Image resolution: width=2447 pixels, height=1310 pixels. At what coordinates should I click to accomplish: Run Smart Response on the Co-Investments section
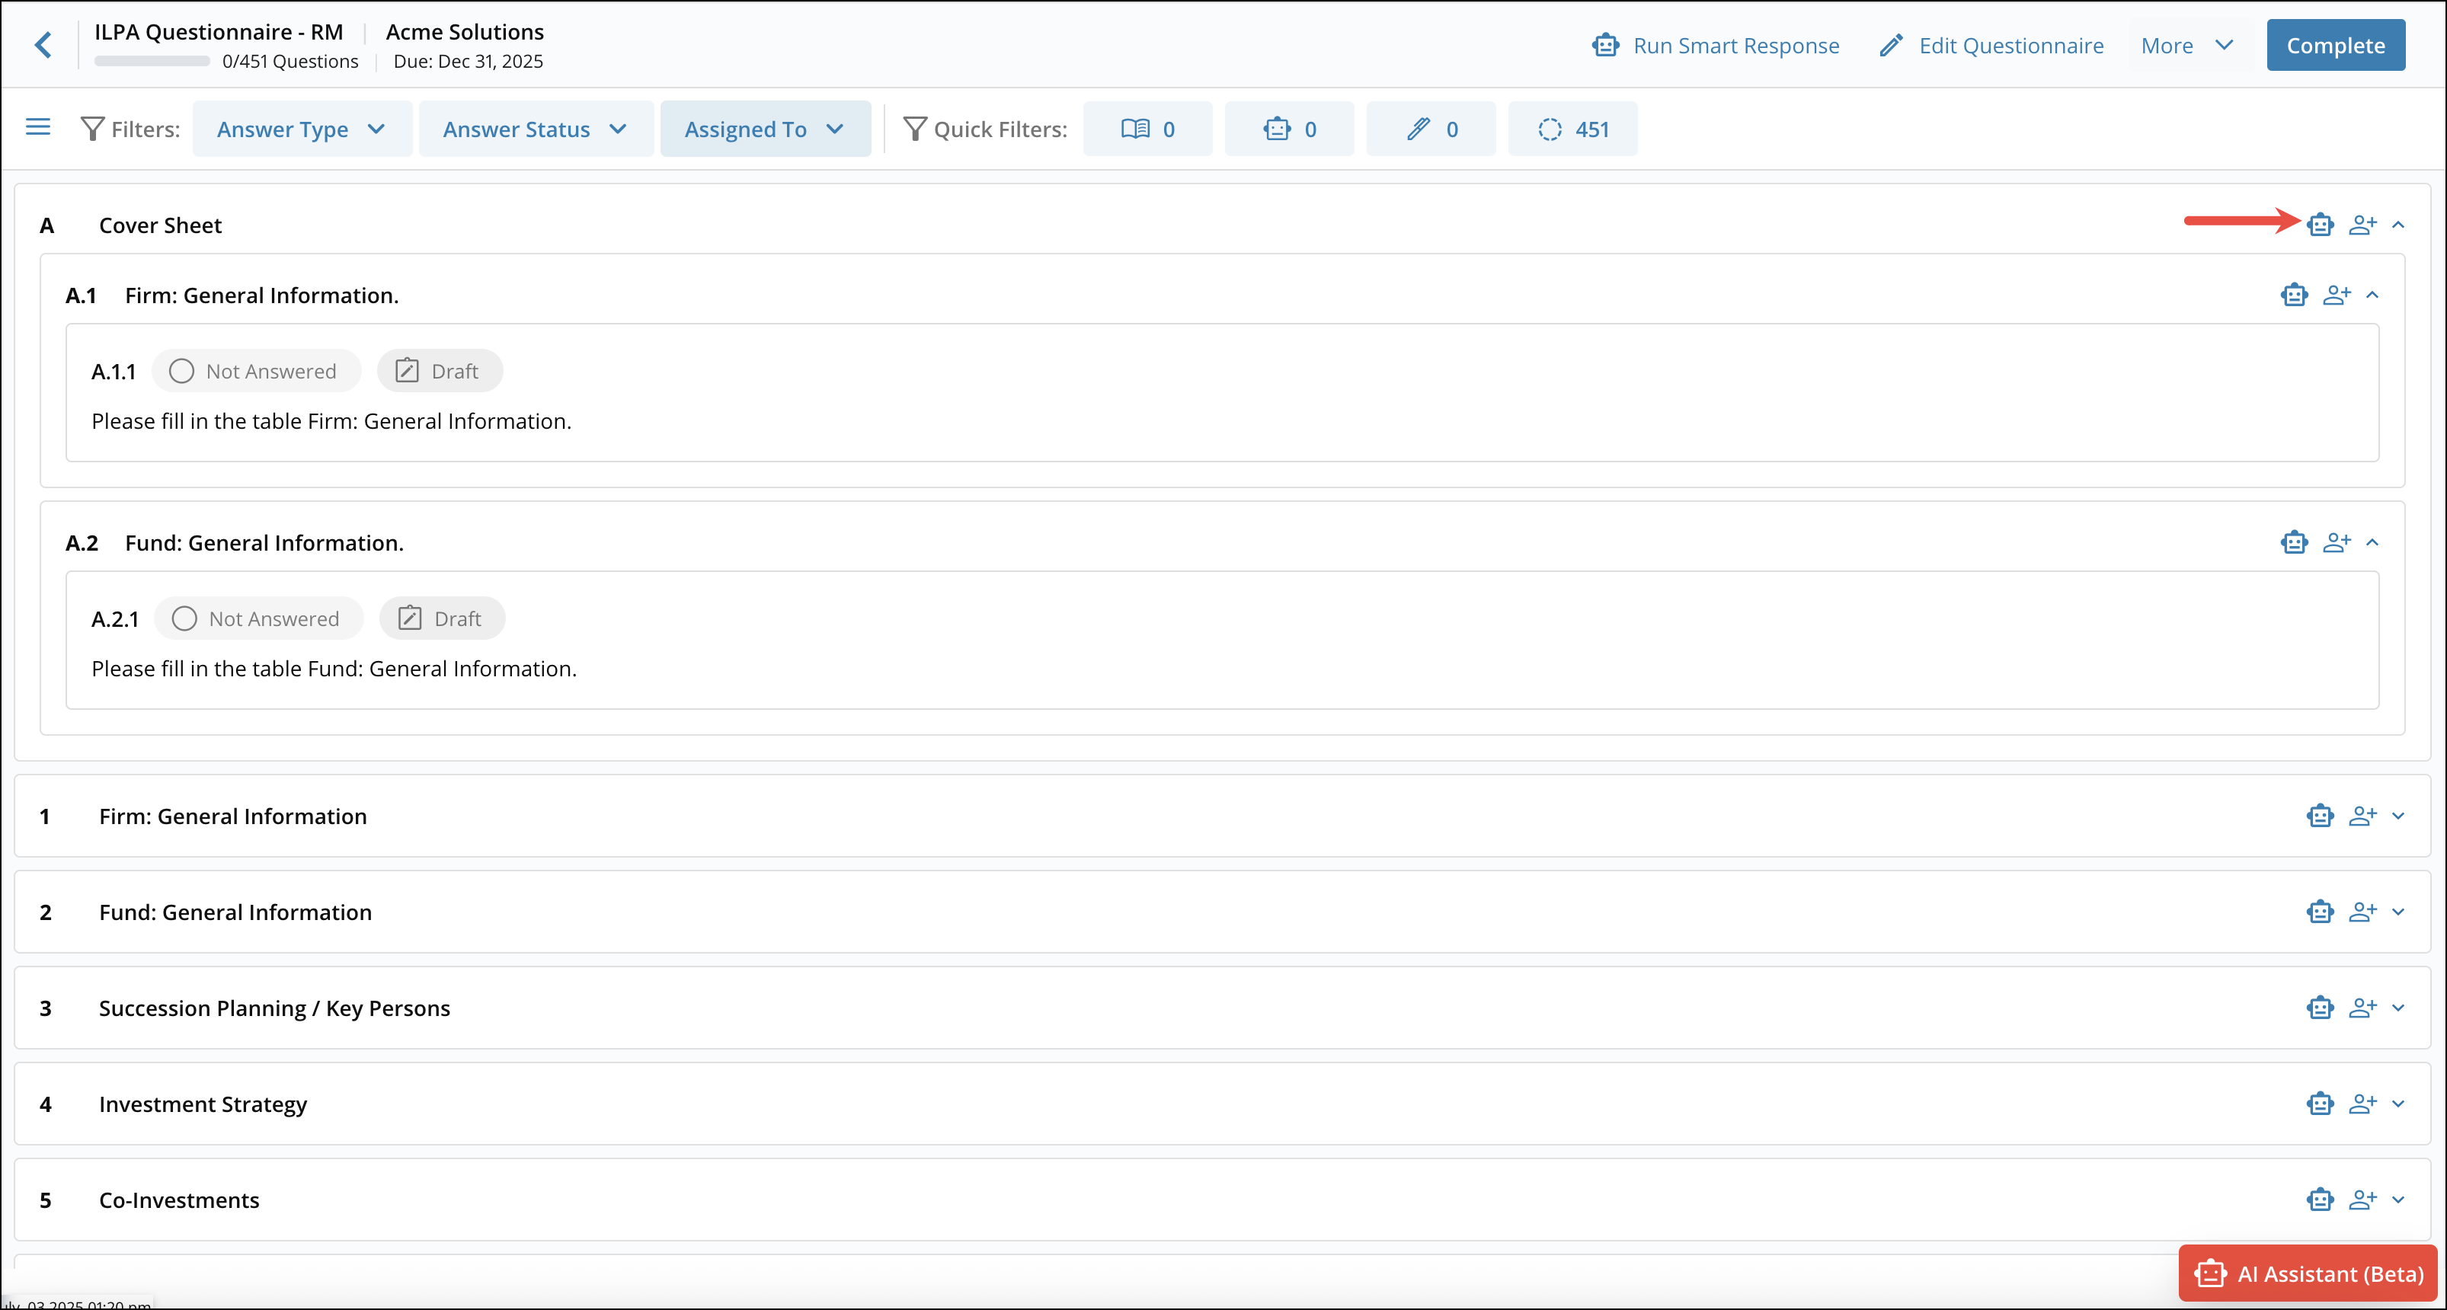coord(2321,1199)
